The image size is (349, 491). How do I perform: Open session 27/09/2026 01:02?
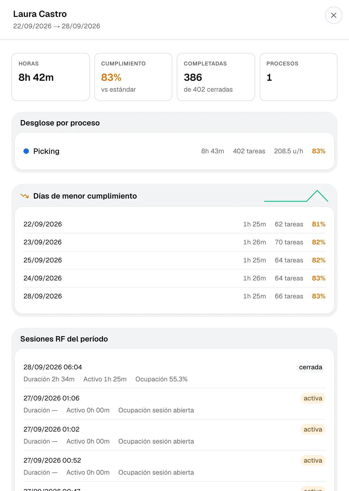click(174, 435)
